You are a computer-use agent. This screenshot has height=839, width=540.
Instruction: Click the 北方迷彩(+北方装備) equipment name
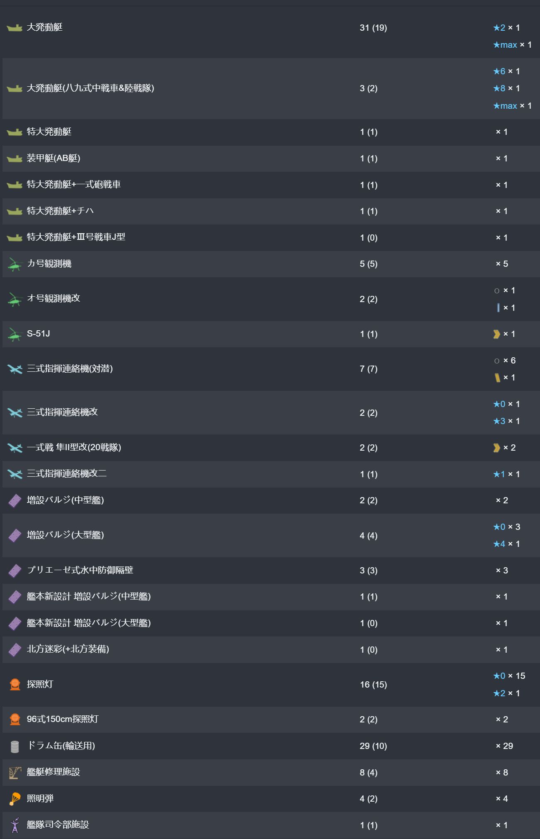point(68,649)
